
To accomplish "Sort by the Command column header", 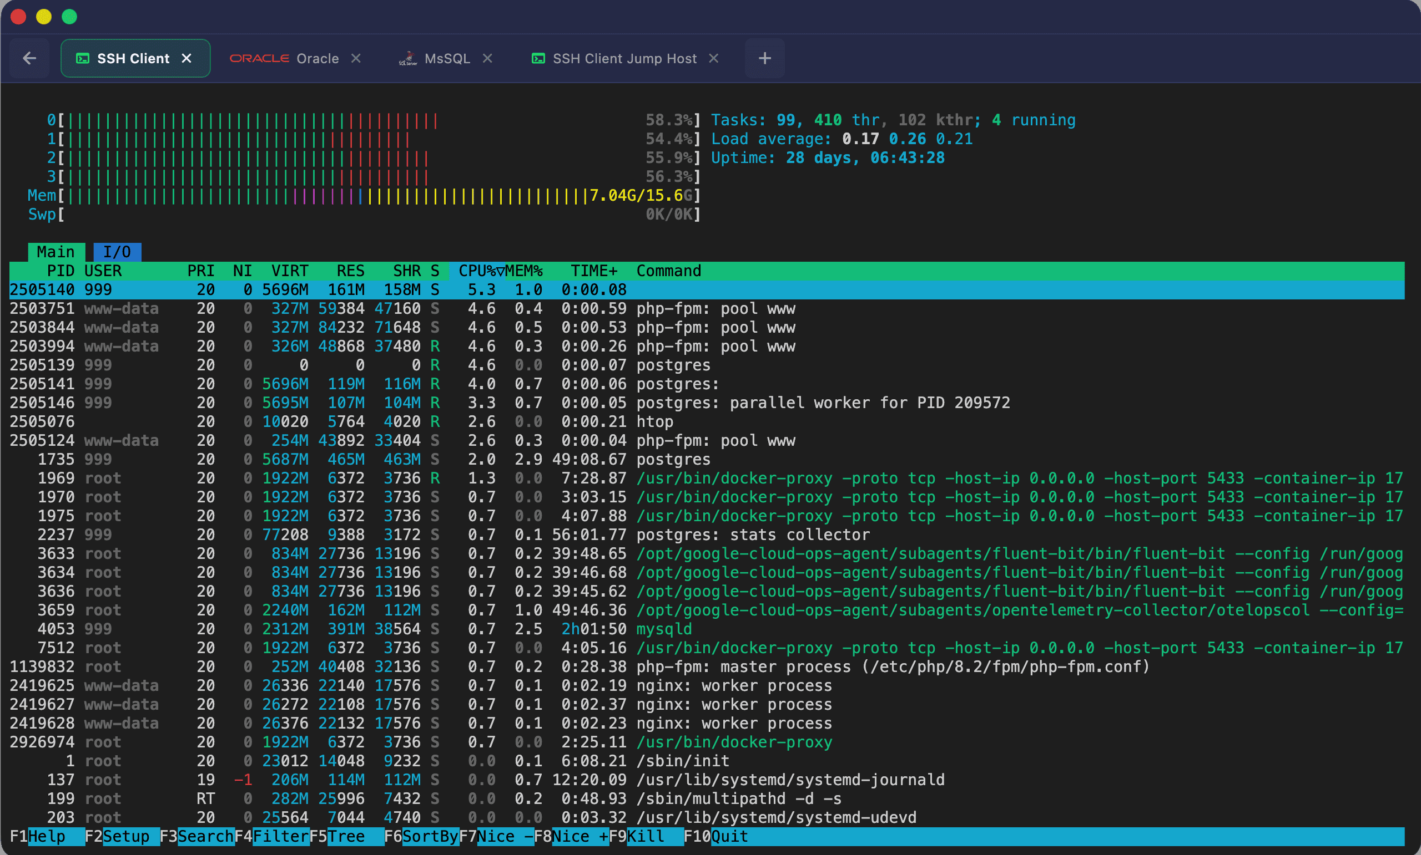I will [x=669, y=271].
